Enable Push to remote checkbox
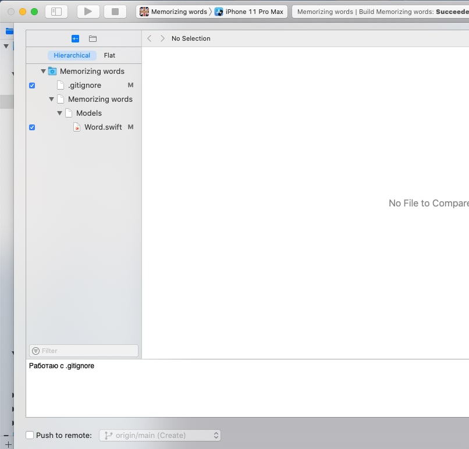 point(30,435)
